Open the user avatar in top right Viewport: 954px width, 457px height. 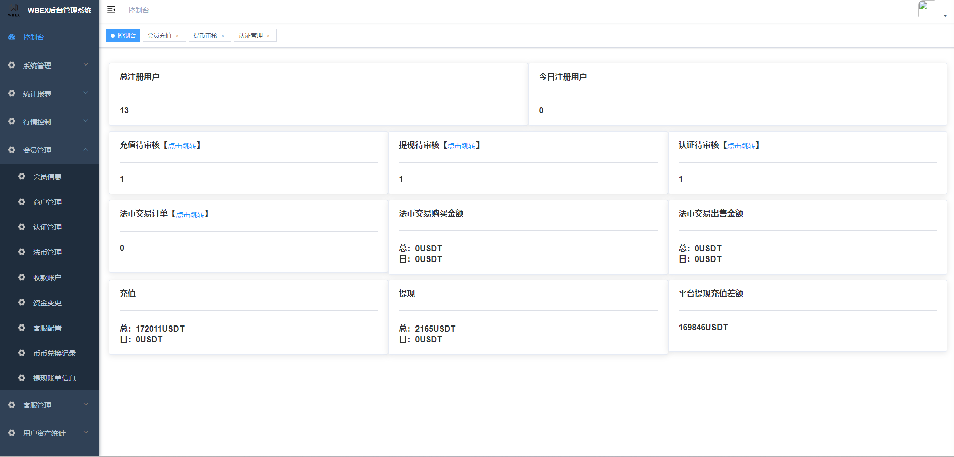coord(927,10)
